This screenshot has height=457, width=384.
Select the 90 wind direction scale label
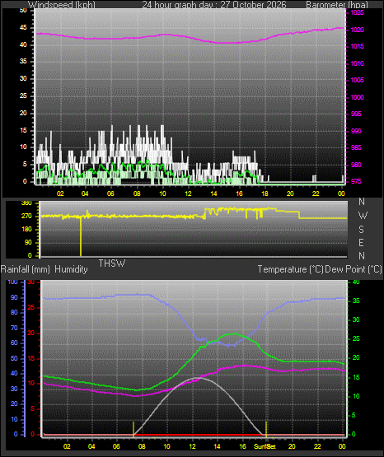point(28,242)
